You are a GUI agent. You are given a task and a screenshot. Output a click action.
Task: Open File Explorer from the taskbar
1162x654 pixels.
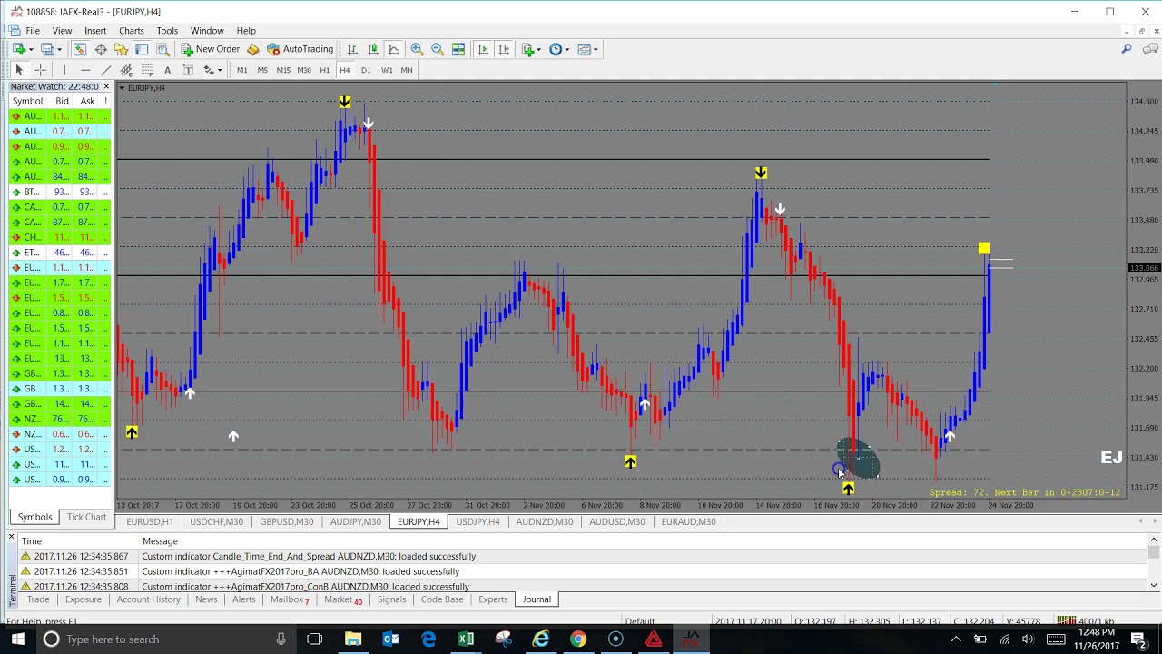353,639
